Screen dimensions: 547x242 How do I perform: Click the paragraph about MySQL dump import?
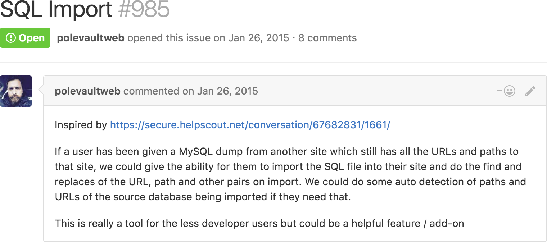pos(290,174)
